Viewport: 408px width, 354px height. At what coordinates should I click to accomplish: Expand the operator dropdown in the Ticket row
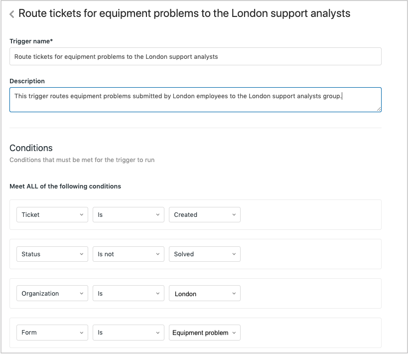click(128, 215)
